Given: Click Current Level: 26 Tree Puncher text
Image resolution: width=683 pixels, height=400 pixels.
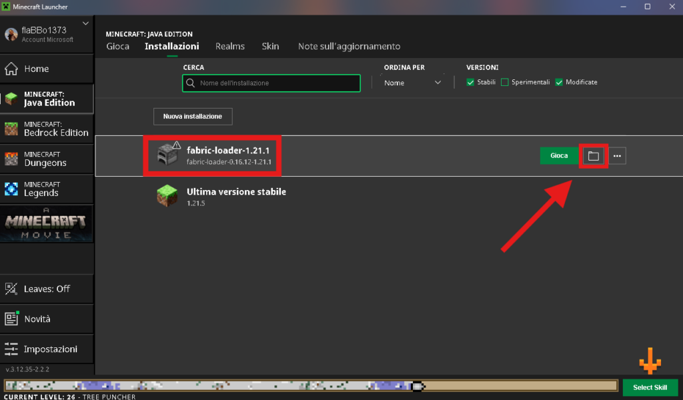Looking at the screenshot, I should pos(69,397).
